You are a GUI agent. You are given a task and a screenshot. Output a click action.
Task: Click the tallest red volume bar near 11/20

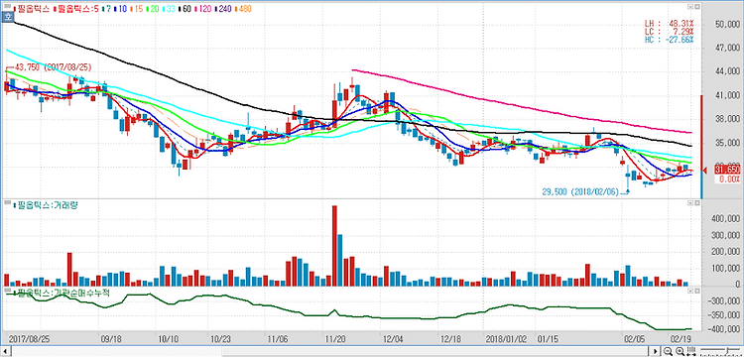334,246
